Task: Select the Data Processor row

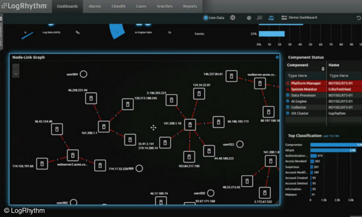Action: 324,95
